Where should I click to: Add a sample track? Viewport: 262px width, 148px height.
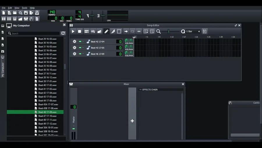pos(93,31)
